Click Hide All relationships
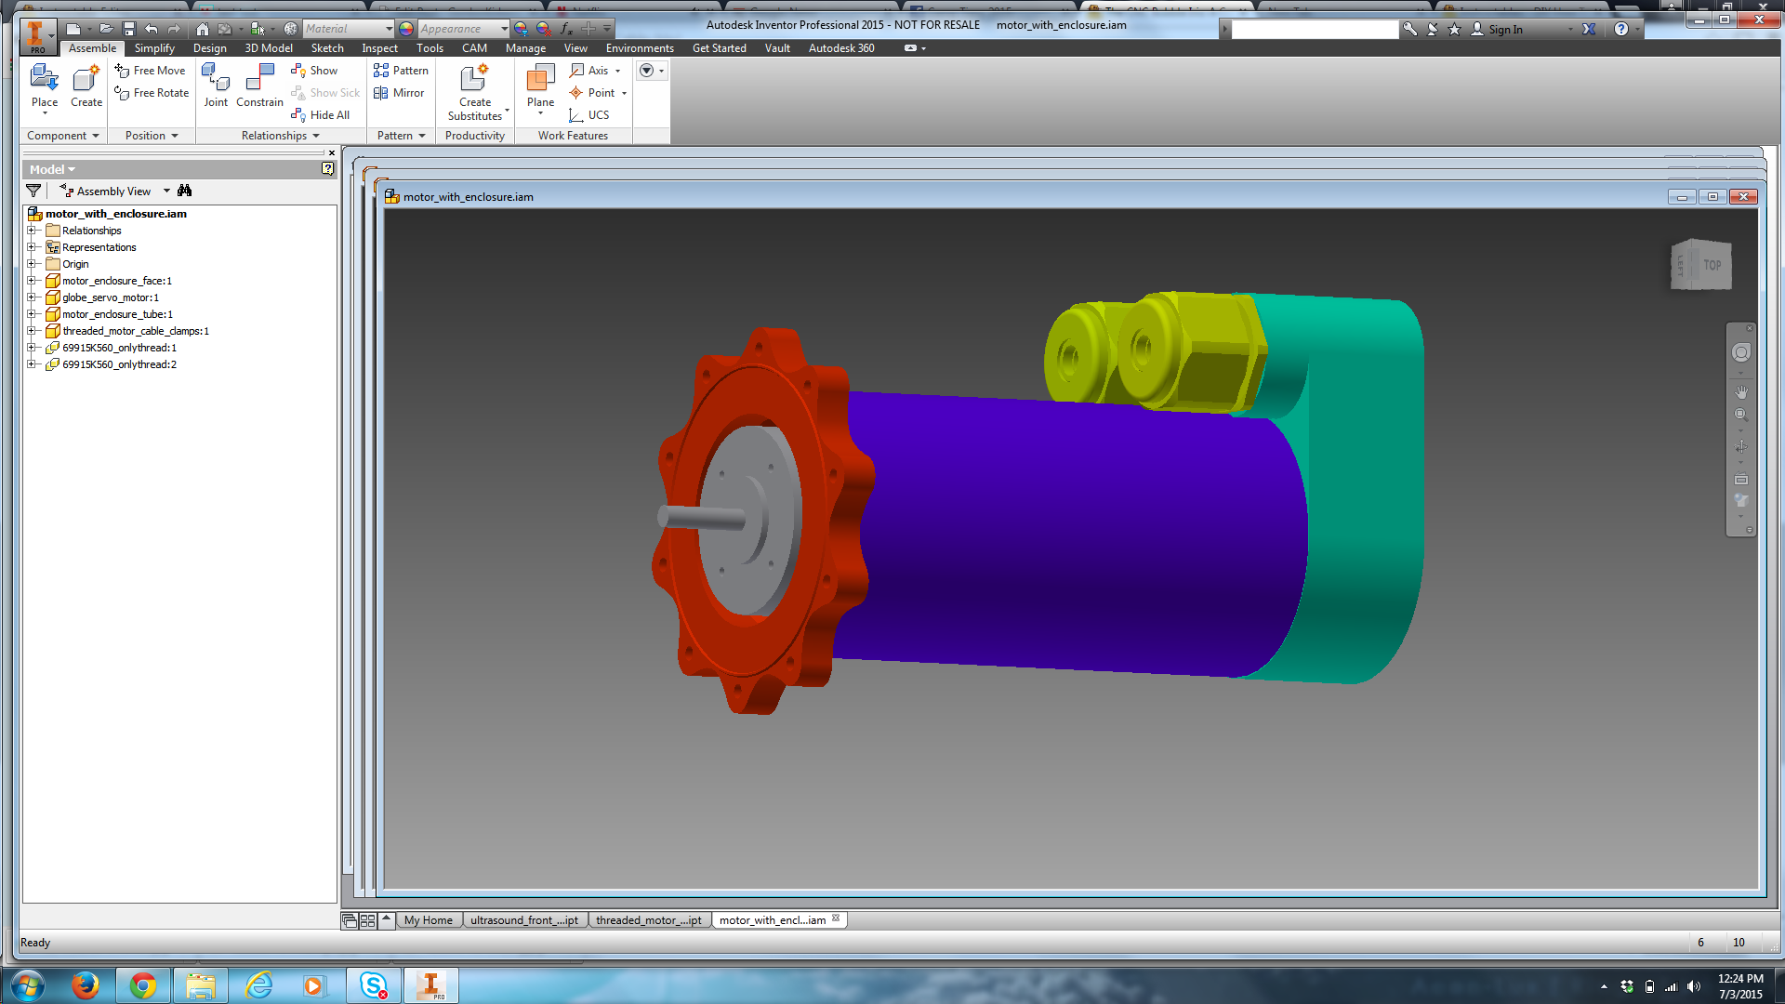The height and width of the screenshot is (1004, 1785). pyautogui.click(x=320, y=115)
